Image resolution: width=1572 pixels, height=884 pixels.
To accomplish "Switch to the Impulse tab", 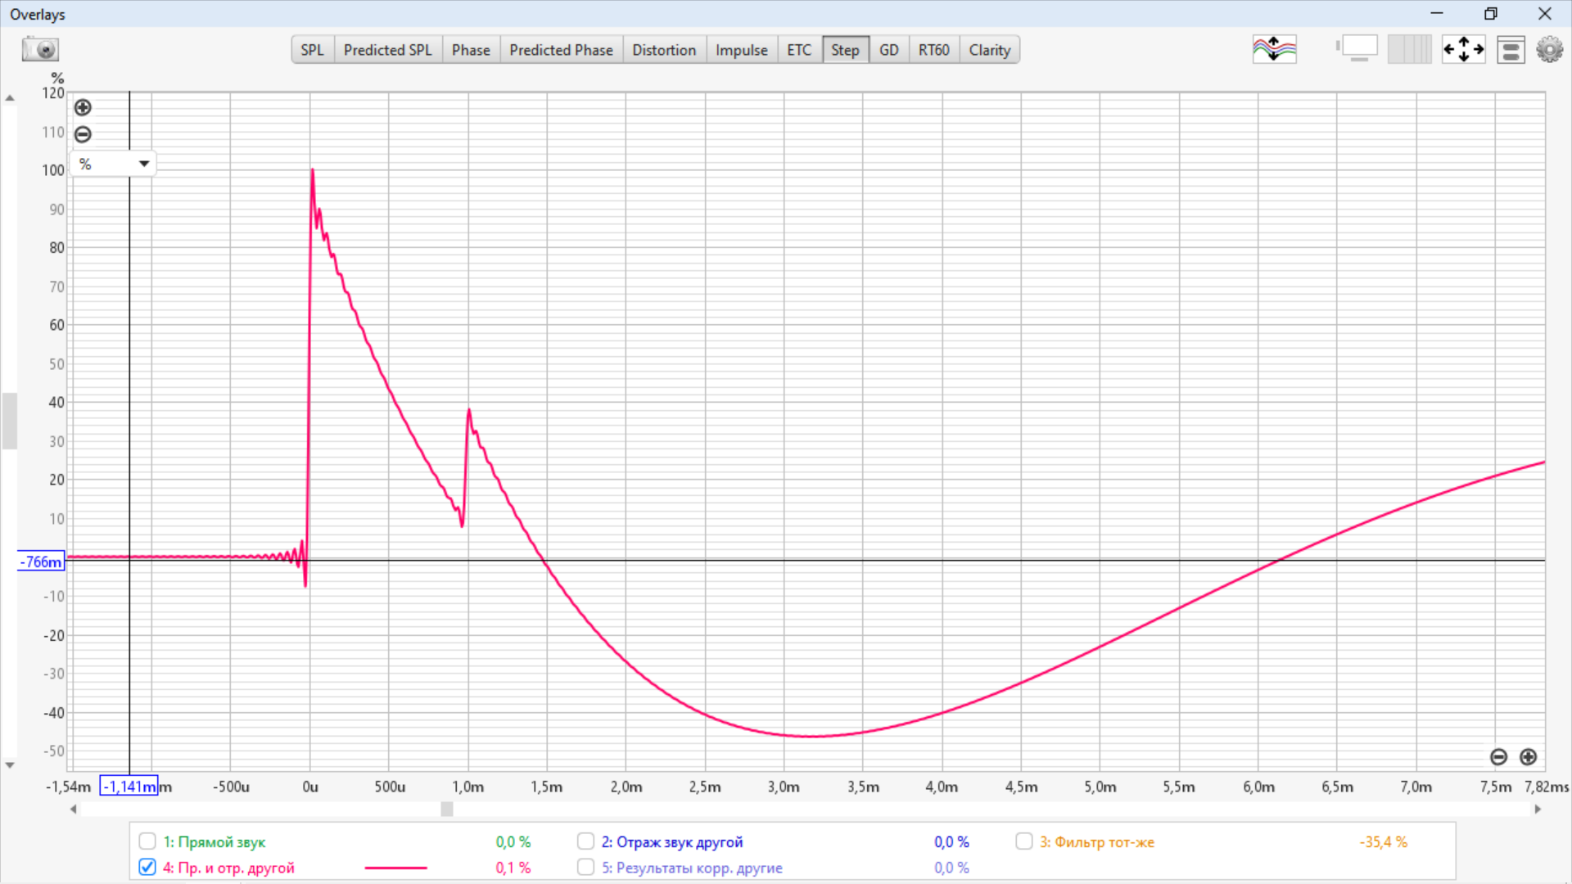I will tap(741, 50).
